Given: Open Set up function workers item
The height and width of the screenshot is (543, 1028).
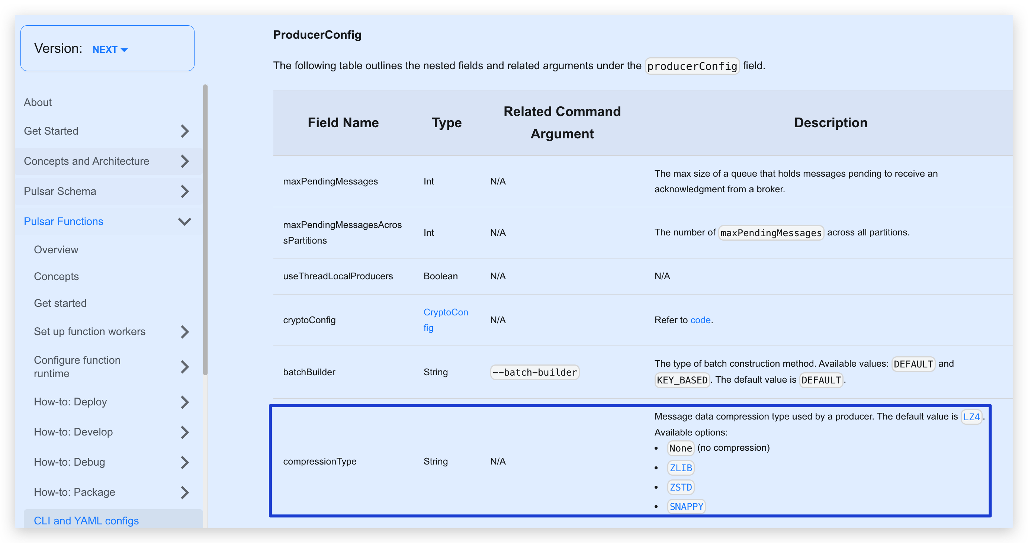Looking at the screenshot, I should coord(90,331).
